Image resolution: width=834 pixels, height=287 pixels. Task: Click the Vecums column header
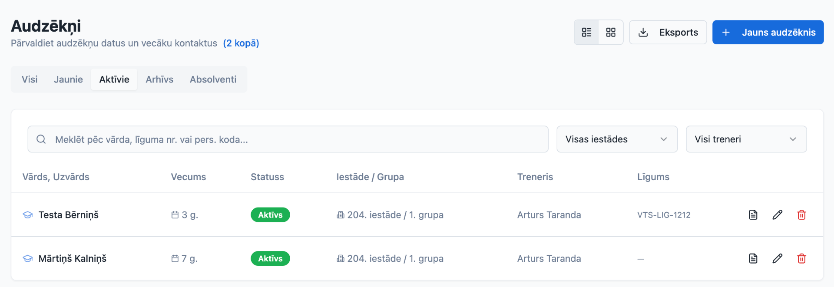[x=189, y=177]
